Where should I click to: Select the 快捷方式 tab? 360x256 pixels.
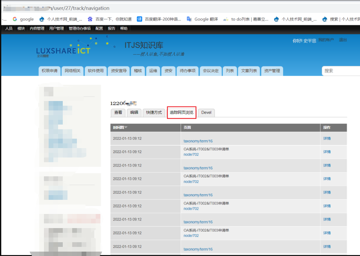[154, 113]
